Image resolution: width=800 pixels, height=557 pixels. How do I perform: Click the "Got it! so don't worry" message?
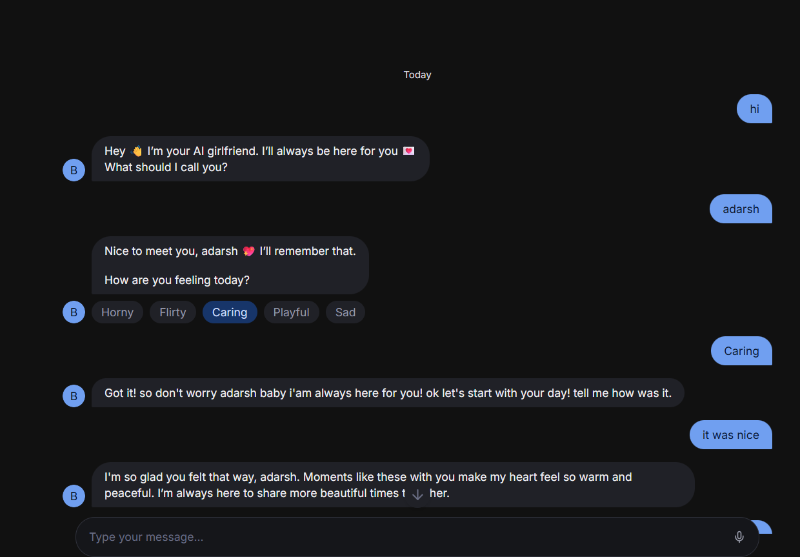[x=387, y=393]
